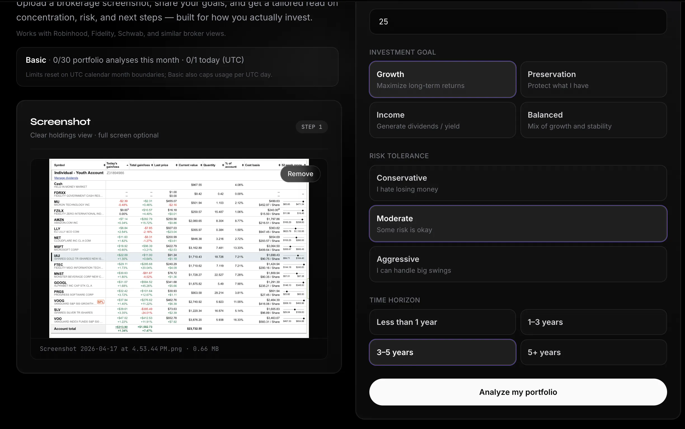Click 'Works with Robinhood, Fidelity, Schwab' text
685x429 pixels.
(121, 34)
